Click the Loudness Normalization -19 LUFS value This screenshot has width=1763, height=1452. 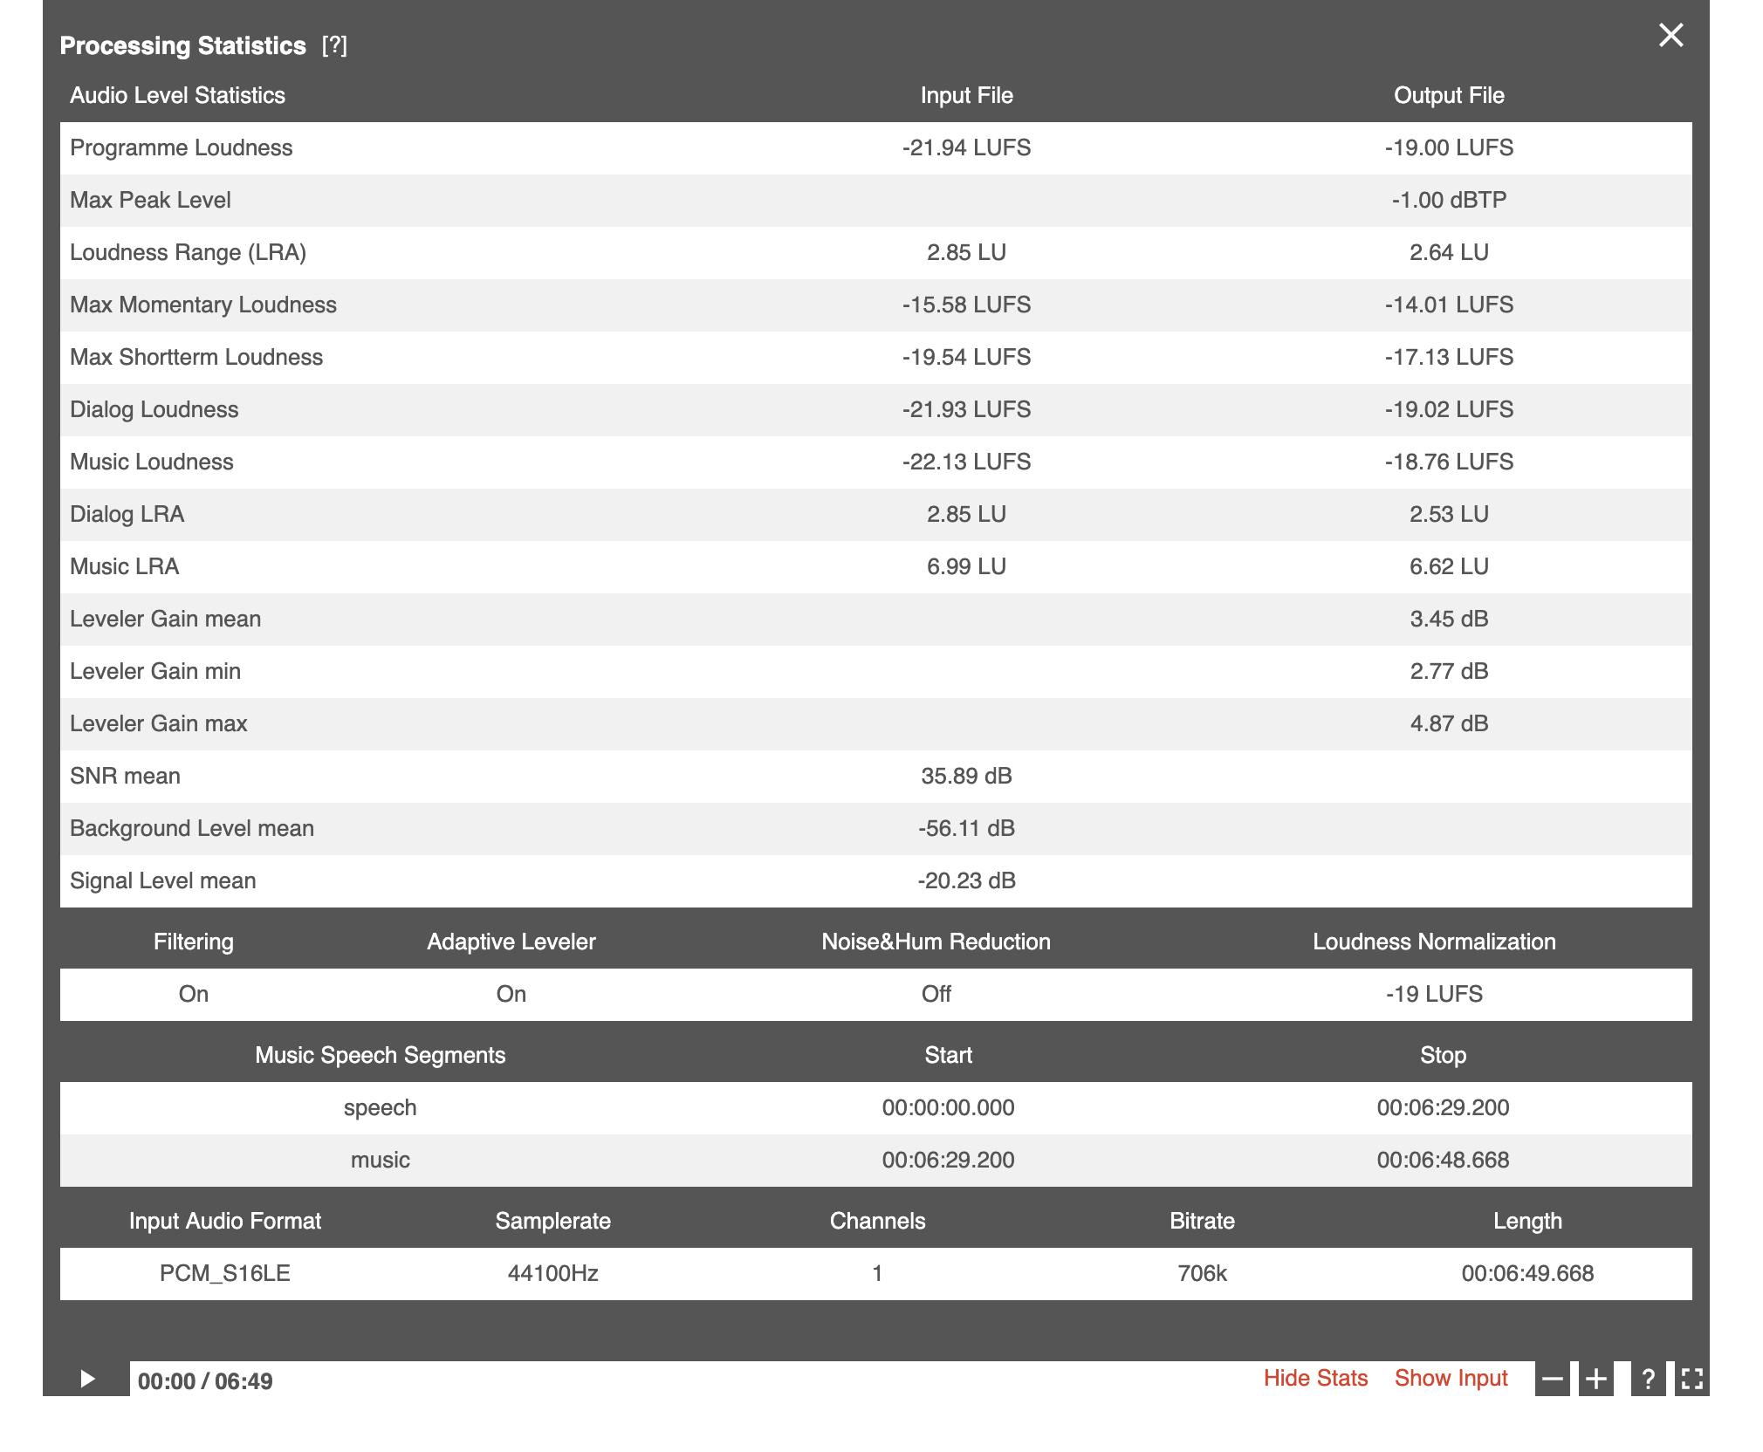coord(1434,994)
